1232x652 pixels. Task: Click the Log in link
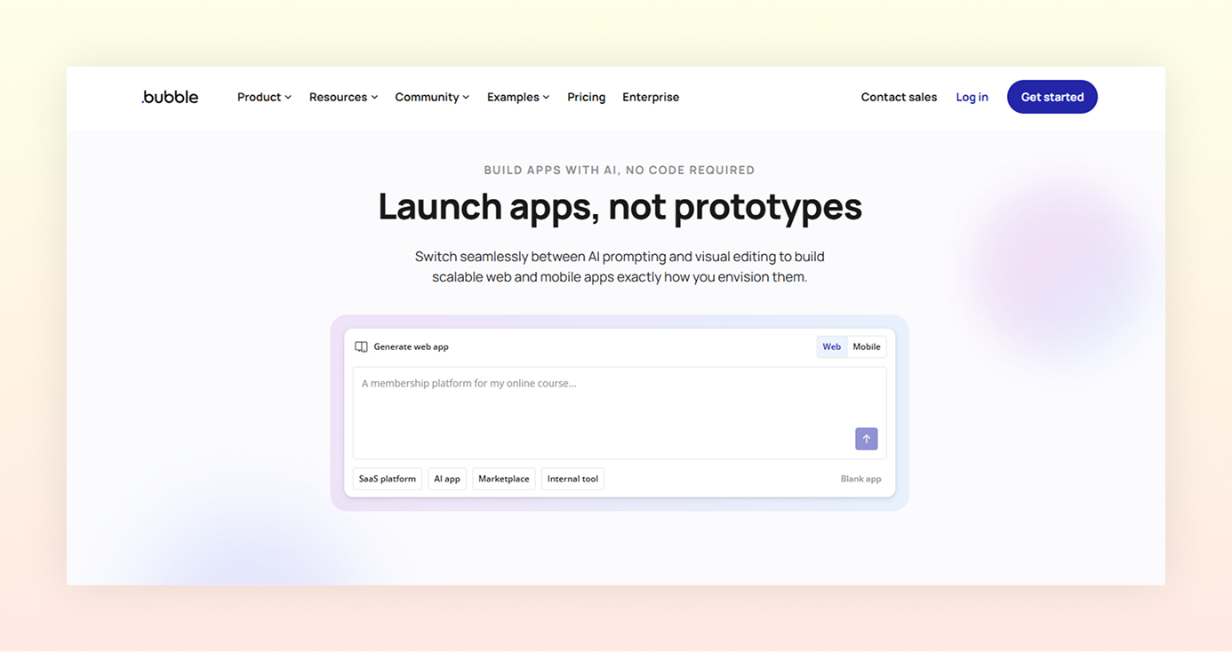(x=972, y=97)
